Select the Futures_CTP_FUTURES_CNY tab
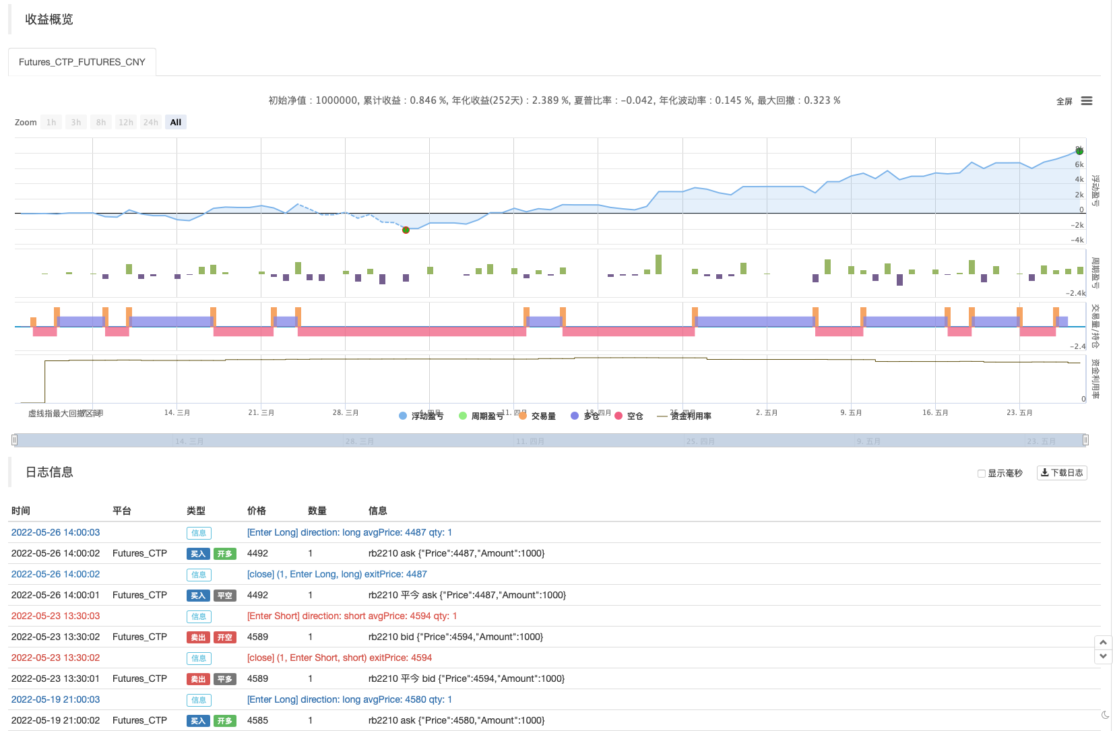The width and height of the screenshot is (1113, 731). [82, 62]
